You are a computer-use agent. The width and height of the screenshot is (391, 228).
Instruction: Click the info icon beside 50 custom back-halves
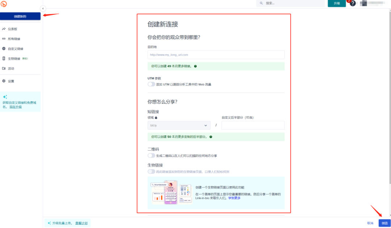pos(211,137)
